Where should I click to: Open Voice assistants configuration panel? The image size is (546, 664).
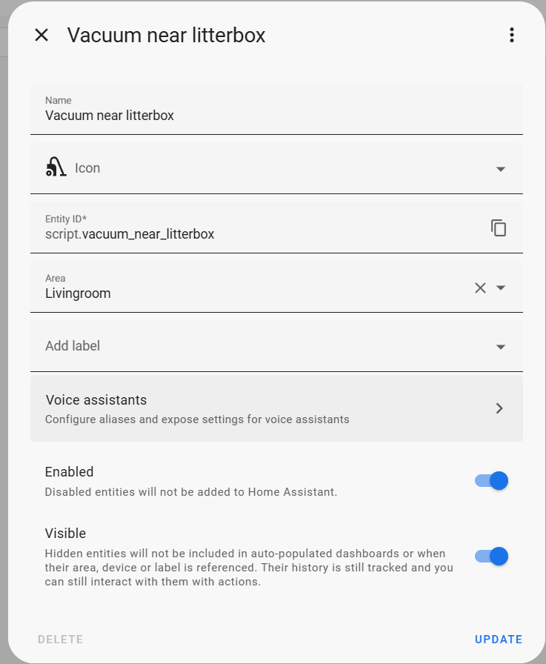[276, 408]
